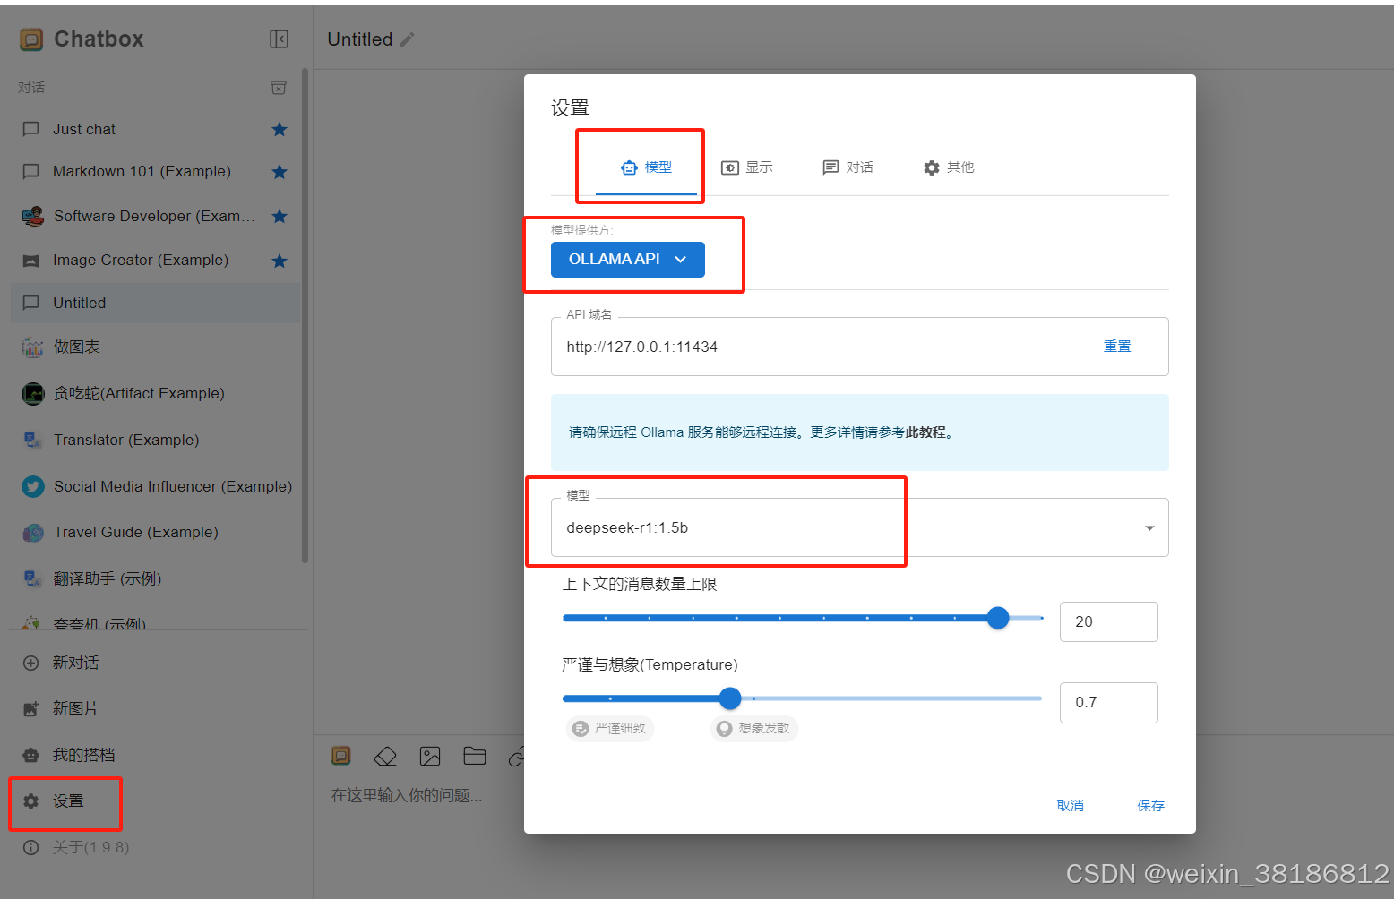The height and width of the screenshot is (899, 1394).
Task: Open the Just chat conversation
Action: click(x=156, y=129)
